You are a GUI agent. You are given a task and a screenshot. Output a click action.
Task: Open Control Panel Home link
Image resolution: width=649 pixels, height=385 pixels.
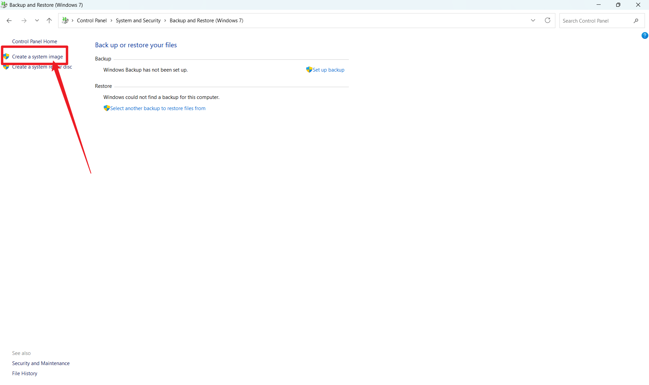pos(34,42)
